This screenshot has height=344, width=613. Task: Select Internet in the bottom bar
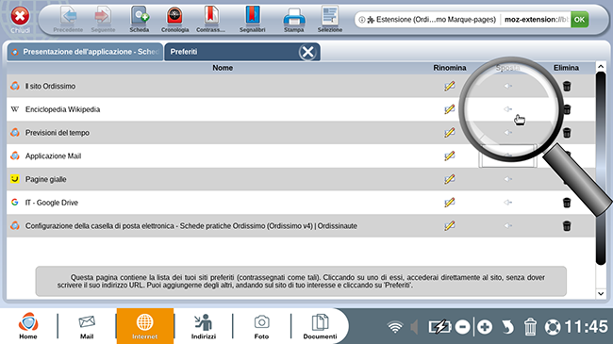pyautogui.click(x=144, y=326)
